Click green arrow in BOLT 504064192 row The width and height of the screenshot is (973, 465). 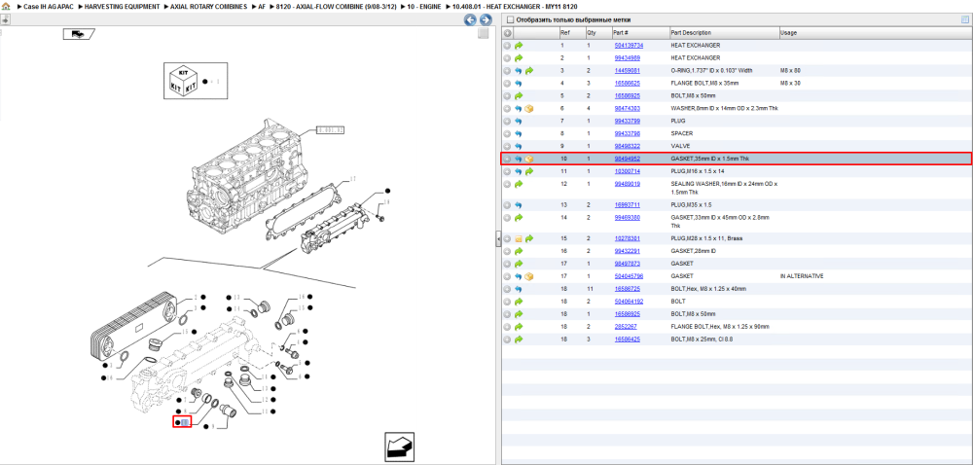(x=519, y=302)
